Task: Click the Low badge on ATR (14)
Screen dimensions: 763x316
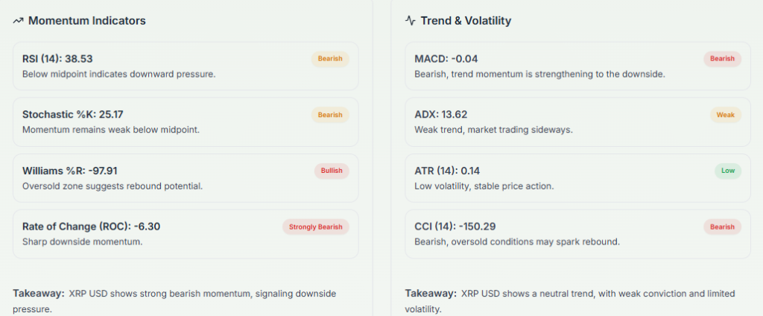Action: click(x=727, y=171)
